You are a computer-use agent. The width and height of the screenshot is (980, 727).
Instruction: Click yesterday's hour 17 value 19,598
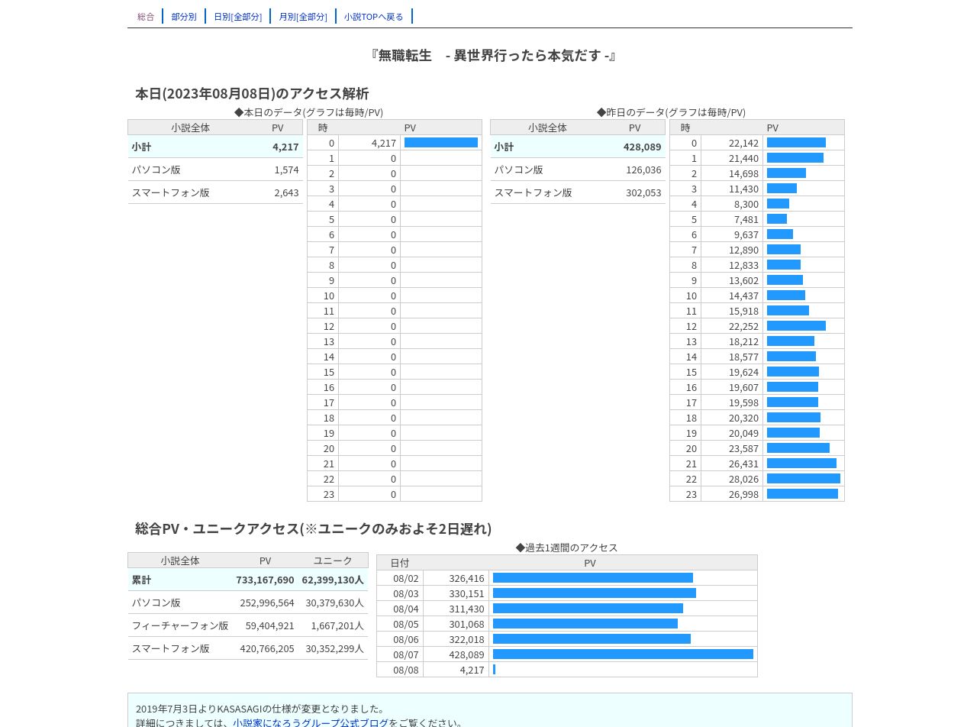click(743, 402)
